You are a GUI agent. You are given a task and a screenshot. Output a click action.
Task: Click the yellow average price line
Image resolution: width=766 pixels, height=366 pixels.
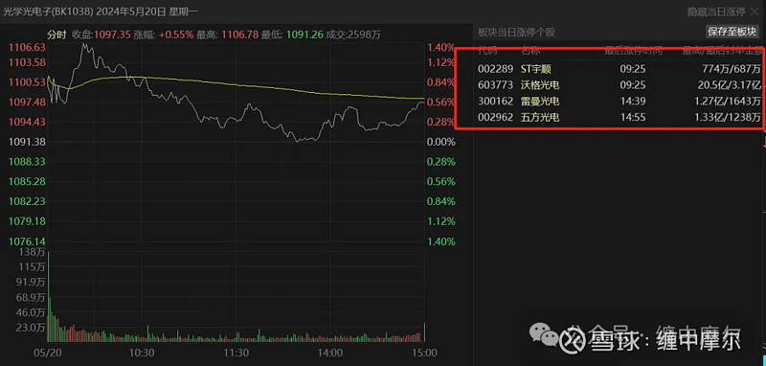[x=235, y=86]
